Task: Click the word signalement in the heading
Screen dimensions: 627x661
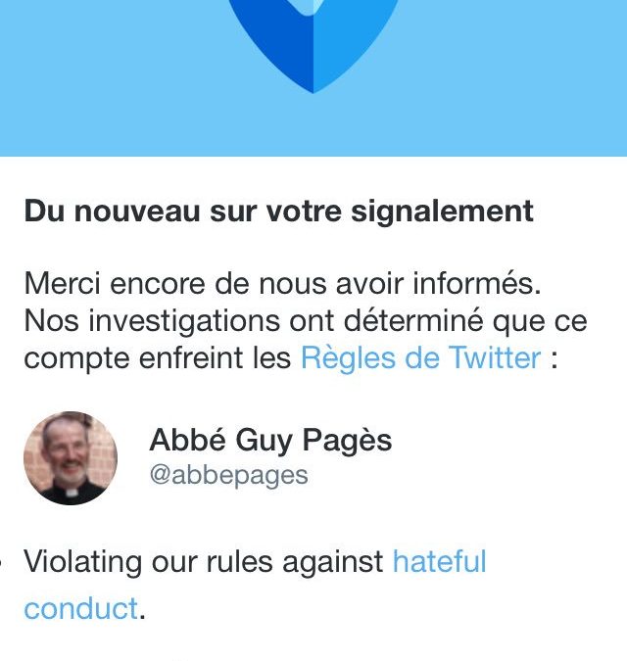Action: pos(443,212)
